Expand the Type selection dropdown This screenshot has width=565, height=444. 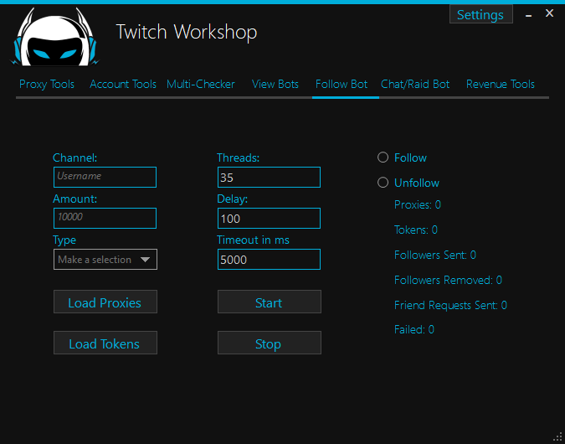click(x=105, y=260)
